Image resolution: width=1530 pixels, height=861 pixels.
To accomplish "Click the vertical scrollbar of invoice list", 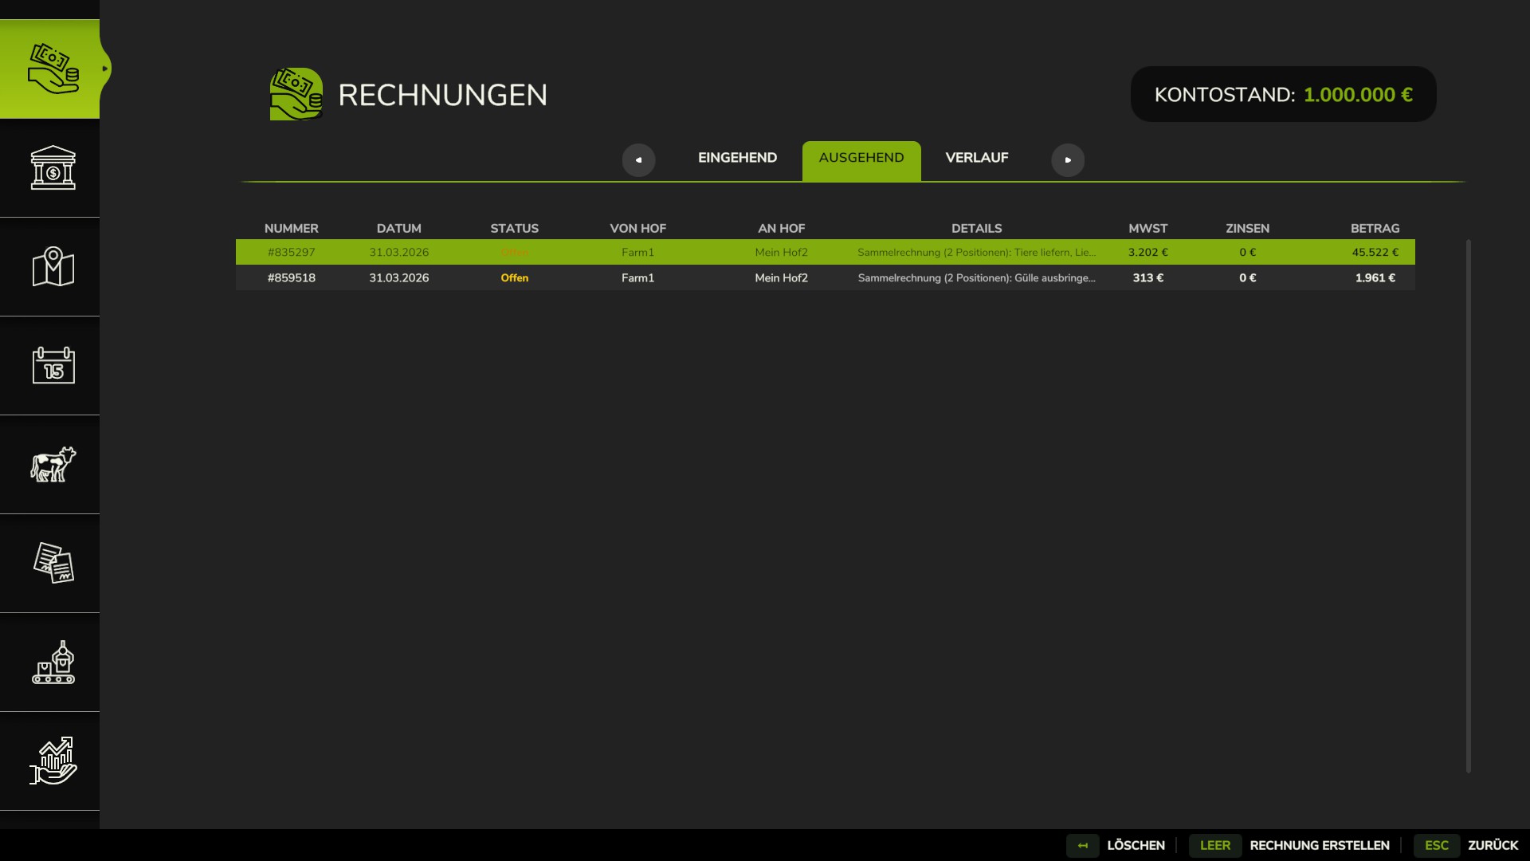I will click(1468, 505).
